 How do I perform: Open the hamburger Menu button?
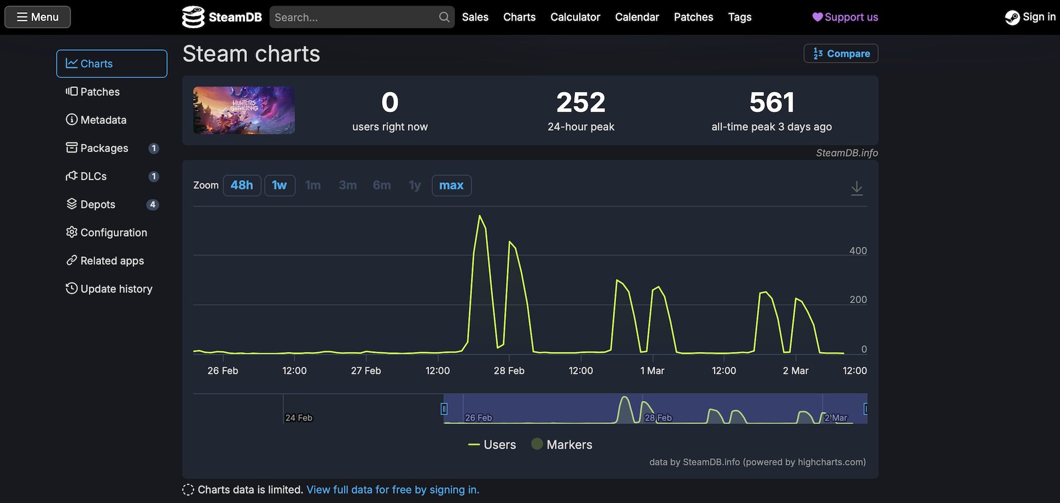click(38, 17)
